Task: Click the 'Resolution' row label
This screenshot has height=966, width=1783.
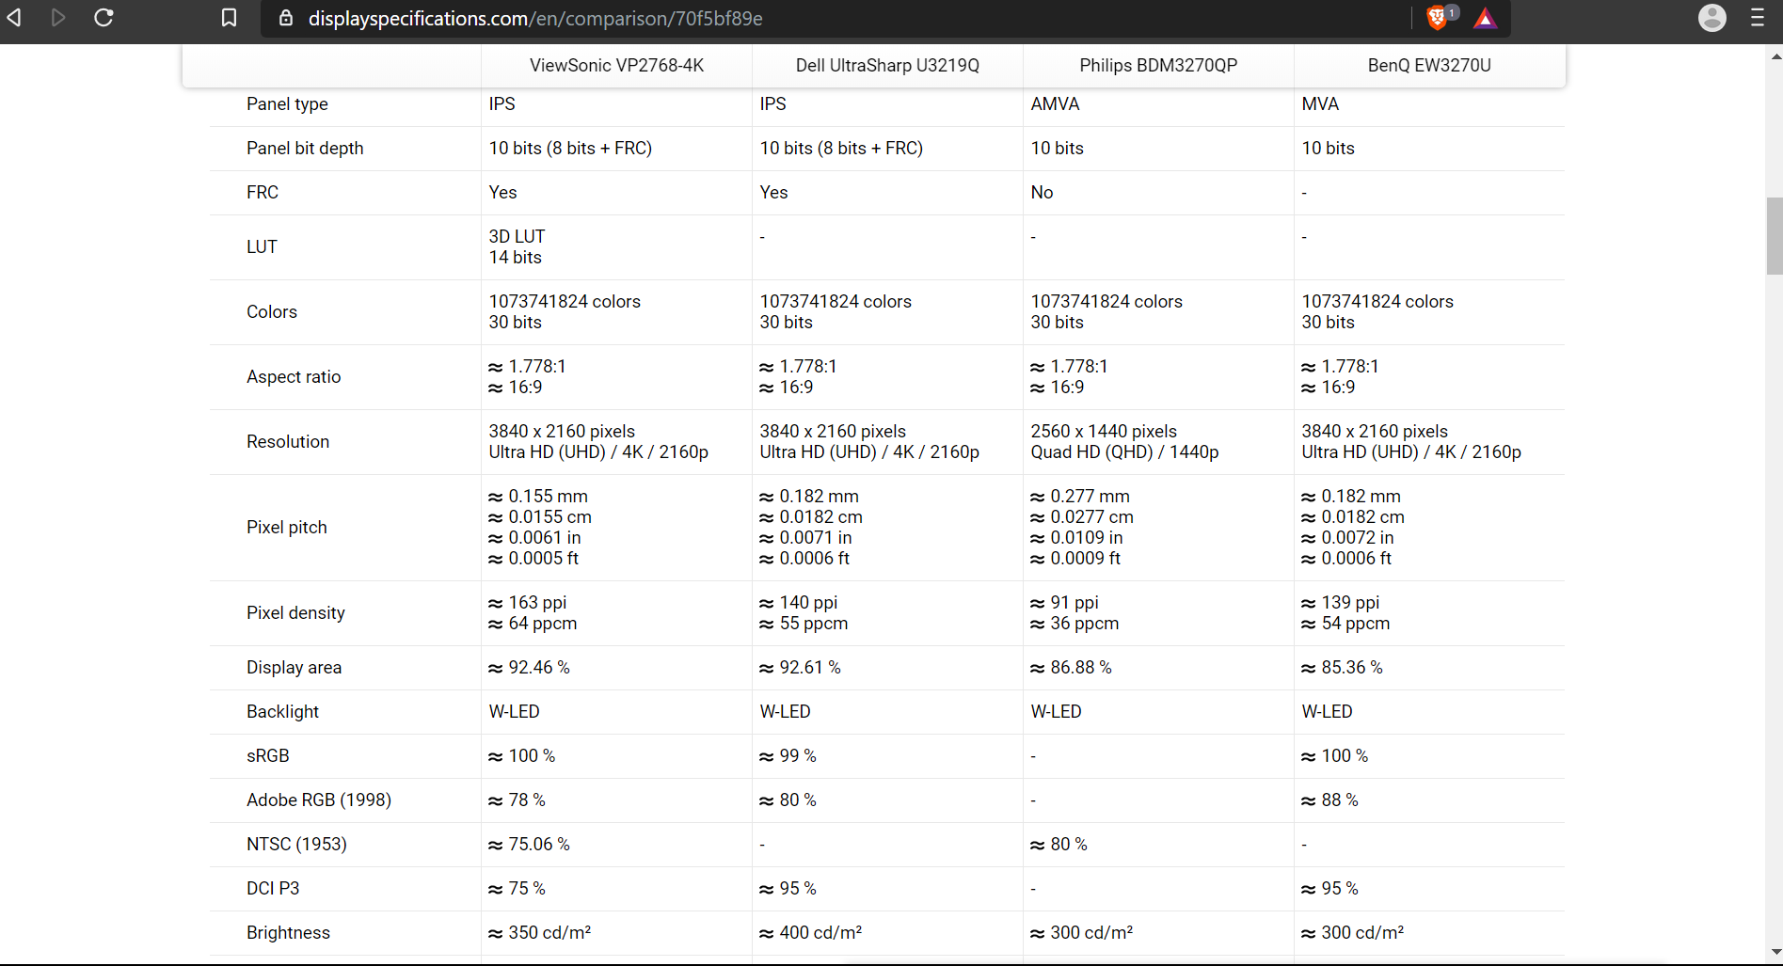Action: point(288,442)
